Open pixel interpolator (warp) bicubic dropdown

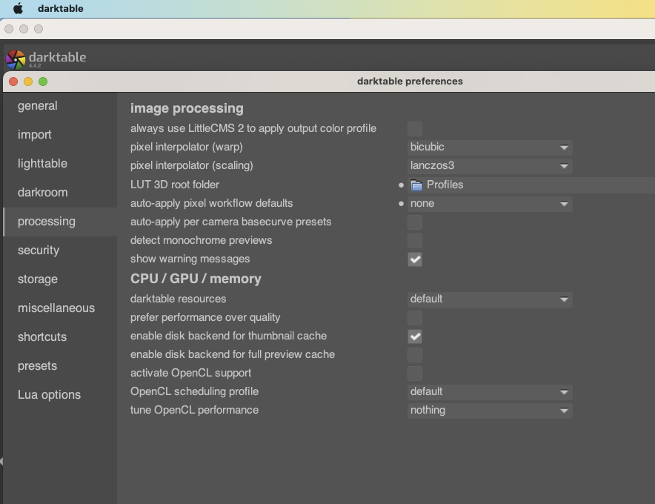490,147
